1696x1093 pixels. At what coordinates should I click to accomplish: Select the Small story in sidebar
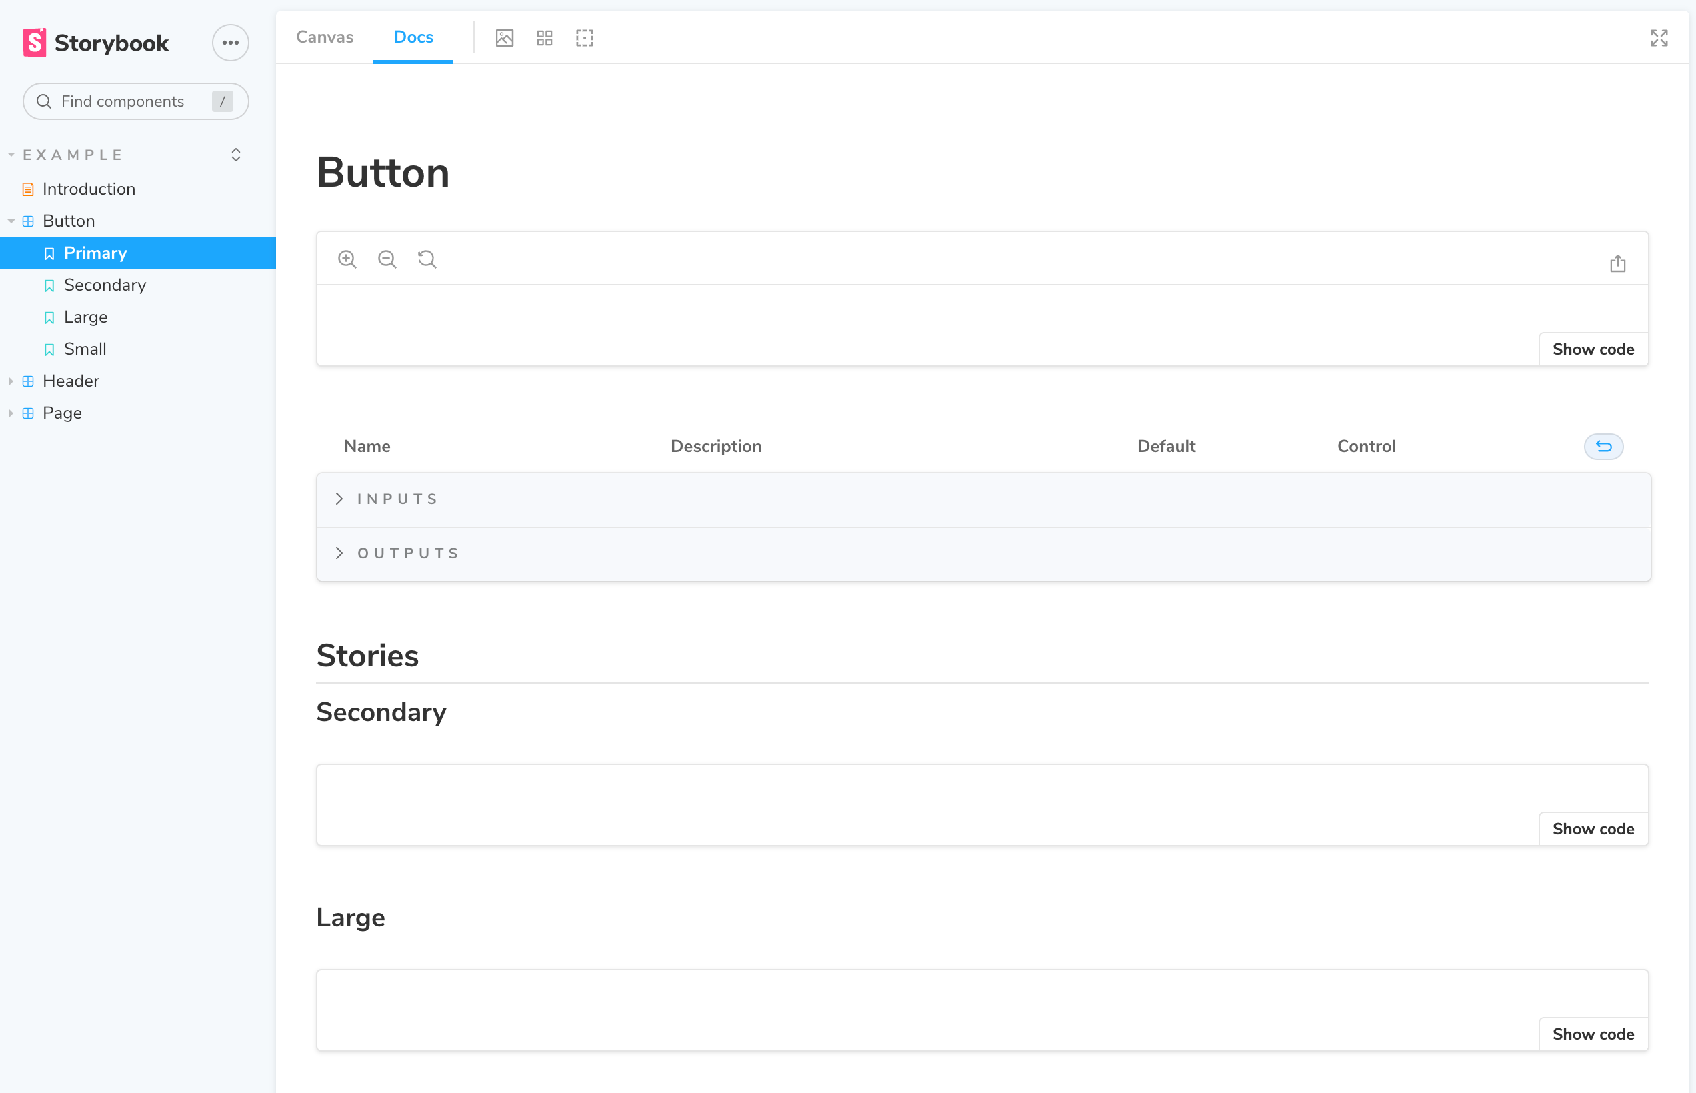pos(84,349)
